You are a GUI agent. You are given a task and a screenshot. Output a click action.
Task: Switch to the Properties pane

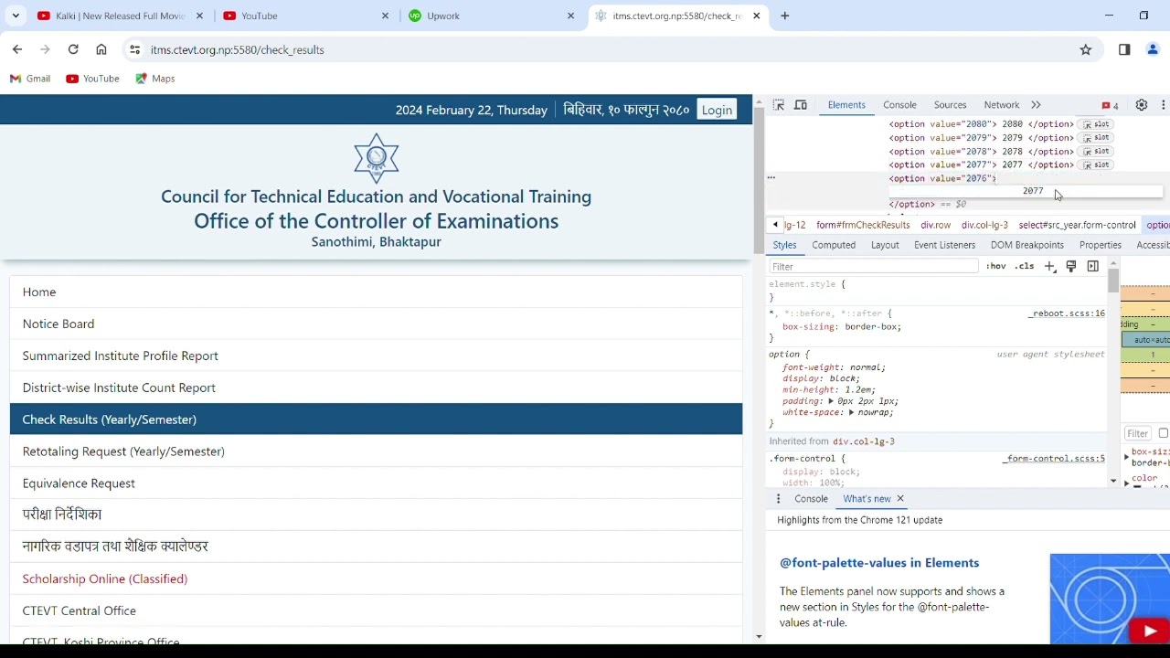(1101, 245)
